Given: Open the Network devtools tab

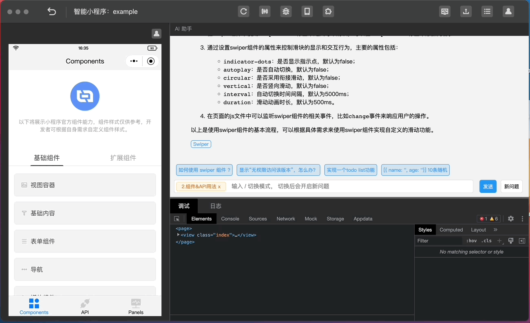Looking at the screenshot, I should 286,219.
